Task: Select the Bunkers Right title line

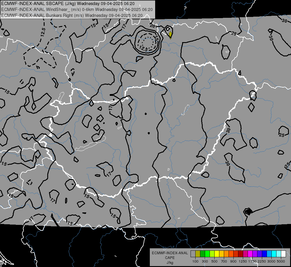Action: click(x=72, y=15)
